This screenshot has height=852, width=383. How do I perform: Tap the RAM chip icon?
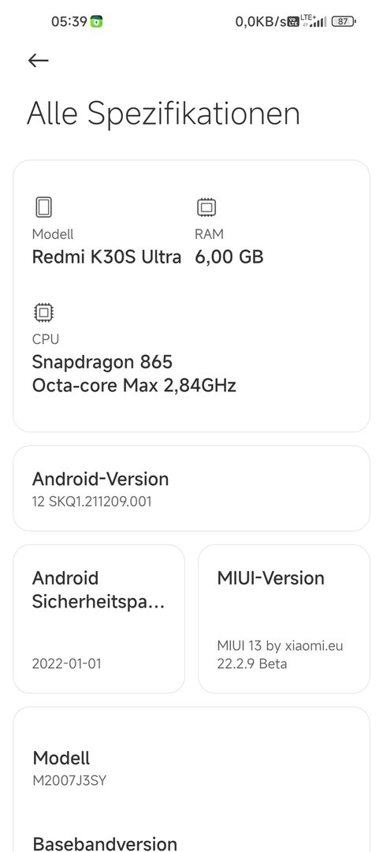coord(206,207)
